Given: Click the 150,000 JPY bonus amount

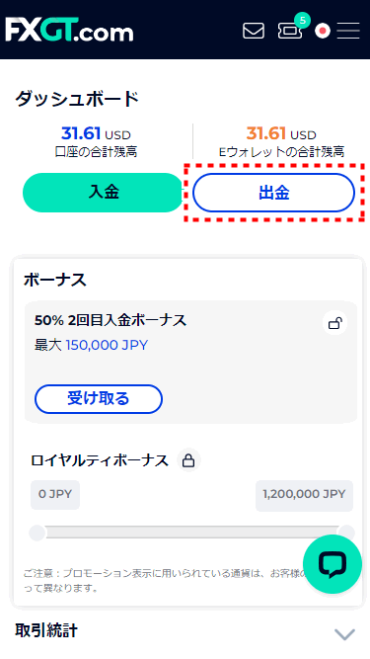Looking at the screenshot, I should [107, 345].
